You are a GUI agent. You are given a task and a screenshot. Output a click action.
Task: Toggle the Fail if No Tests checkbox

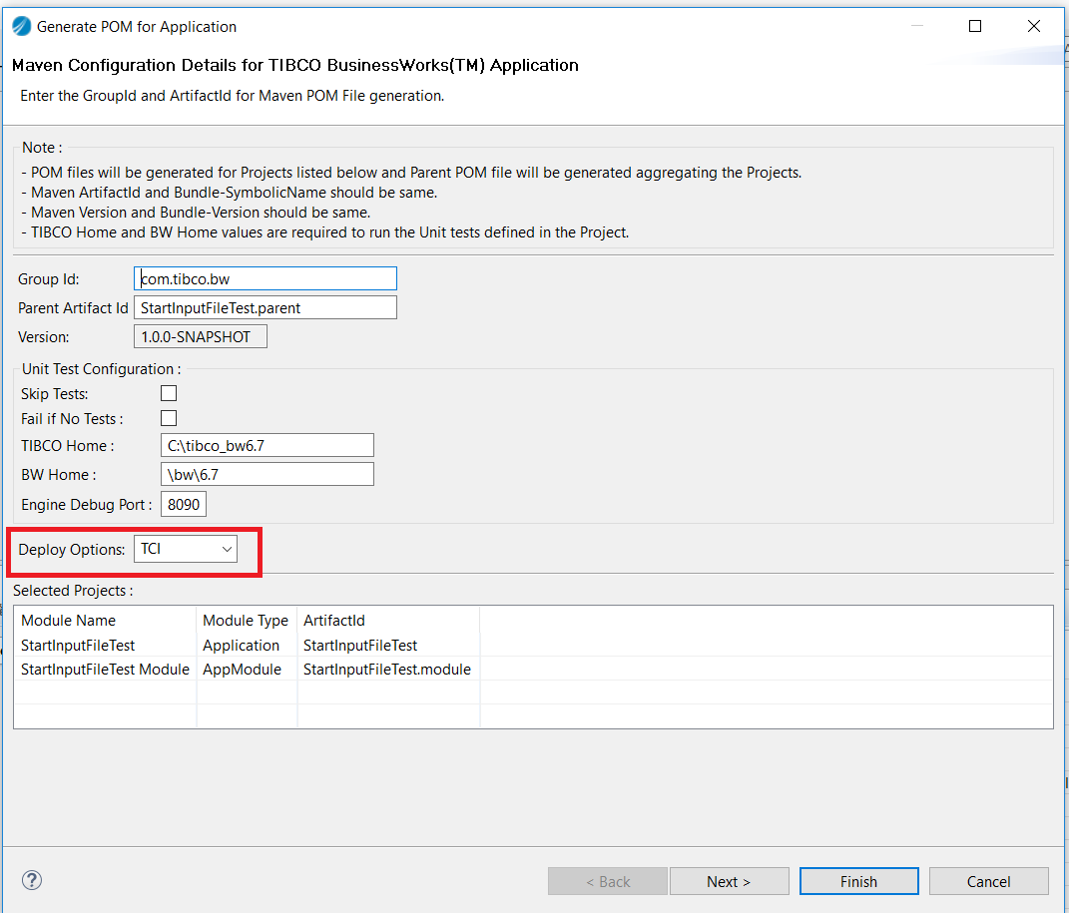tap(169, 418)
